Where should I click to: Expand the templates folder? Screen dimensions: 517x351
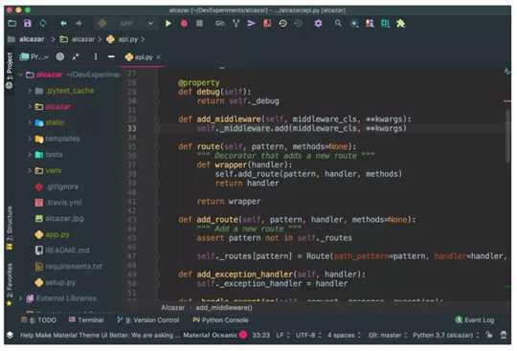(x=30, y=139)
